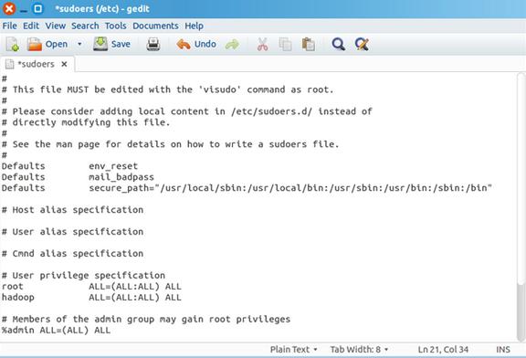The width and height of the screenshot is (526, 358).
Task: Click the 'Please consider adding local content' line
Action: (187, 111)
